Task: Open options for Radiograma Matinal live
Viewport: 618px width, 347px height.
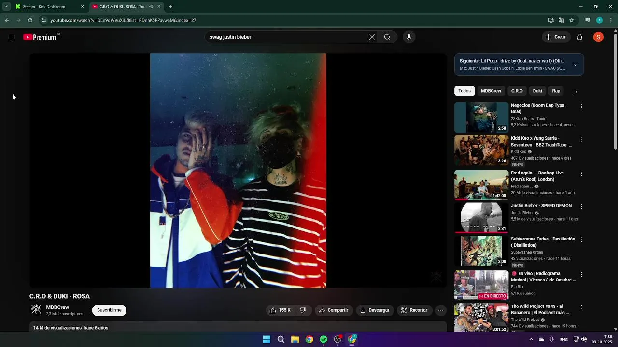Action: tap(581, 274)
